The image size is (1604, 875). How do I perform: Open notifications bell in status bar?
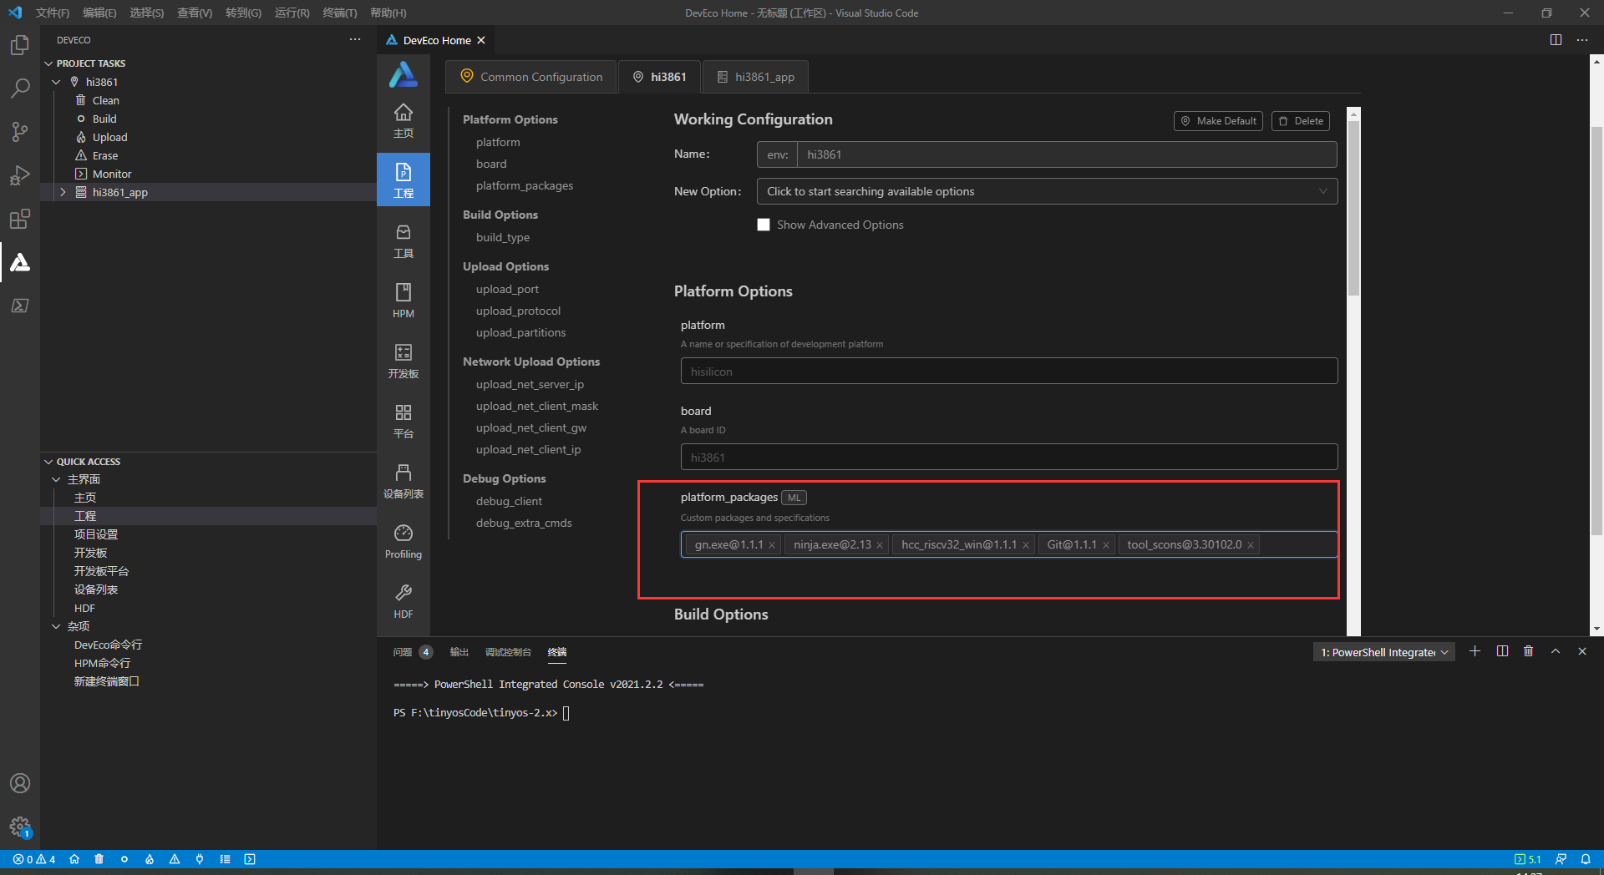(x=1586, y=859)
